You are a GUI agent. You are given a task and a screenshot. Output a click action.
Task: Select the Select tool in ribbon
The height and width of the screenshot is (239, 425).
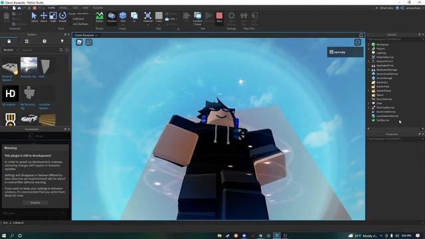pos(35,17)
